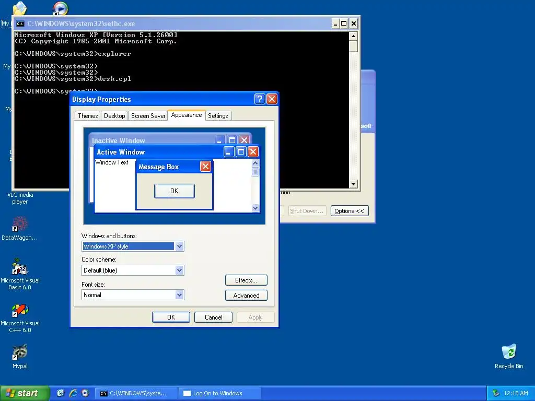Select the Appearance tab
The image size is (535, 401).
pos(187,115)
